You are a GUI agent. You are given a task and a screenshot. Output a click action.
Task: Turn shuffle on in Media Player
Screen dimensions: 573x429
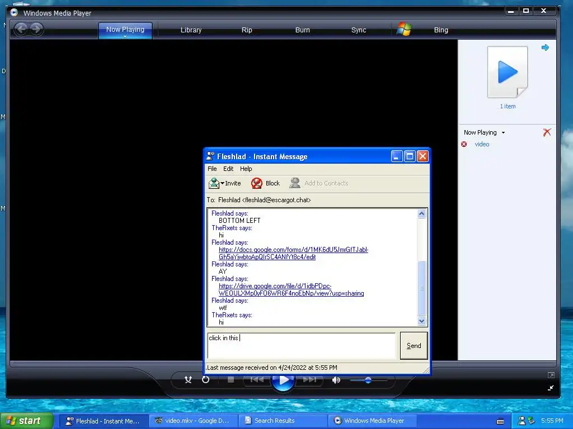[188, 380]
